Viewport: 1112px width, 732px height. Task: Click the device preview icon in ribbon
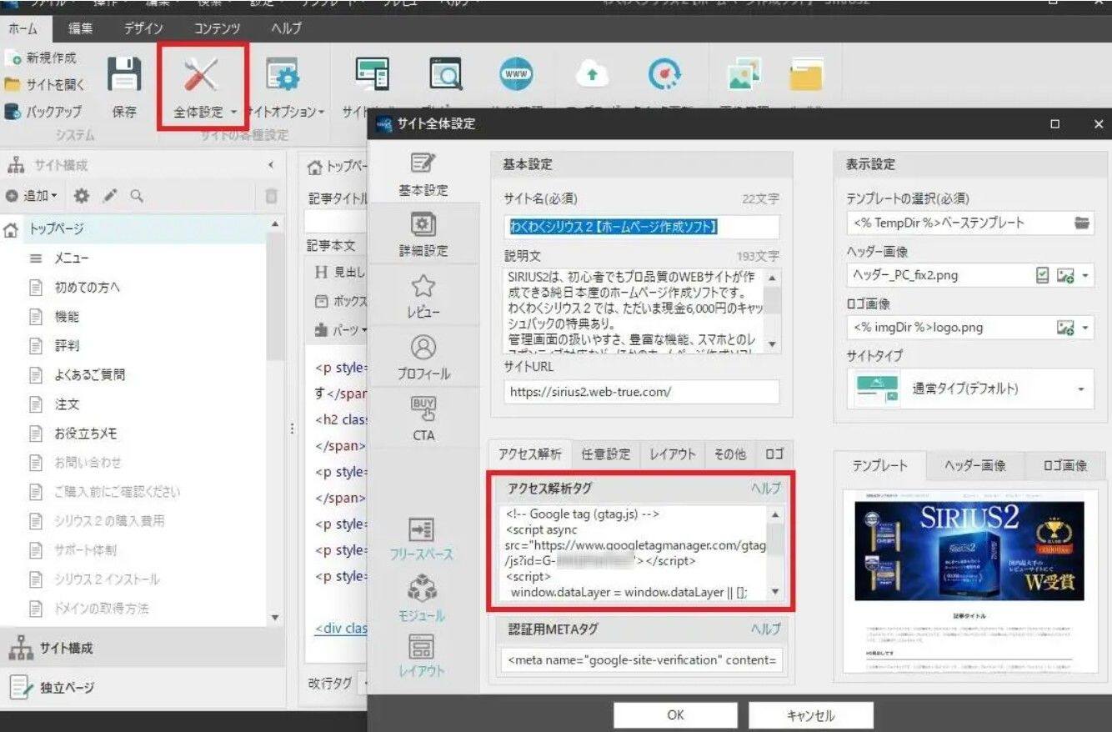tap(371, 75)
